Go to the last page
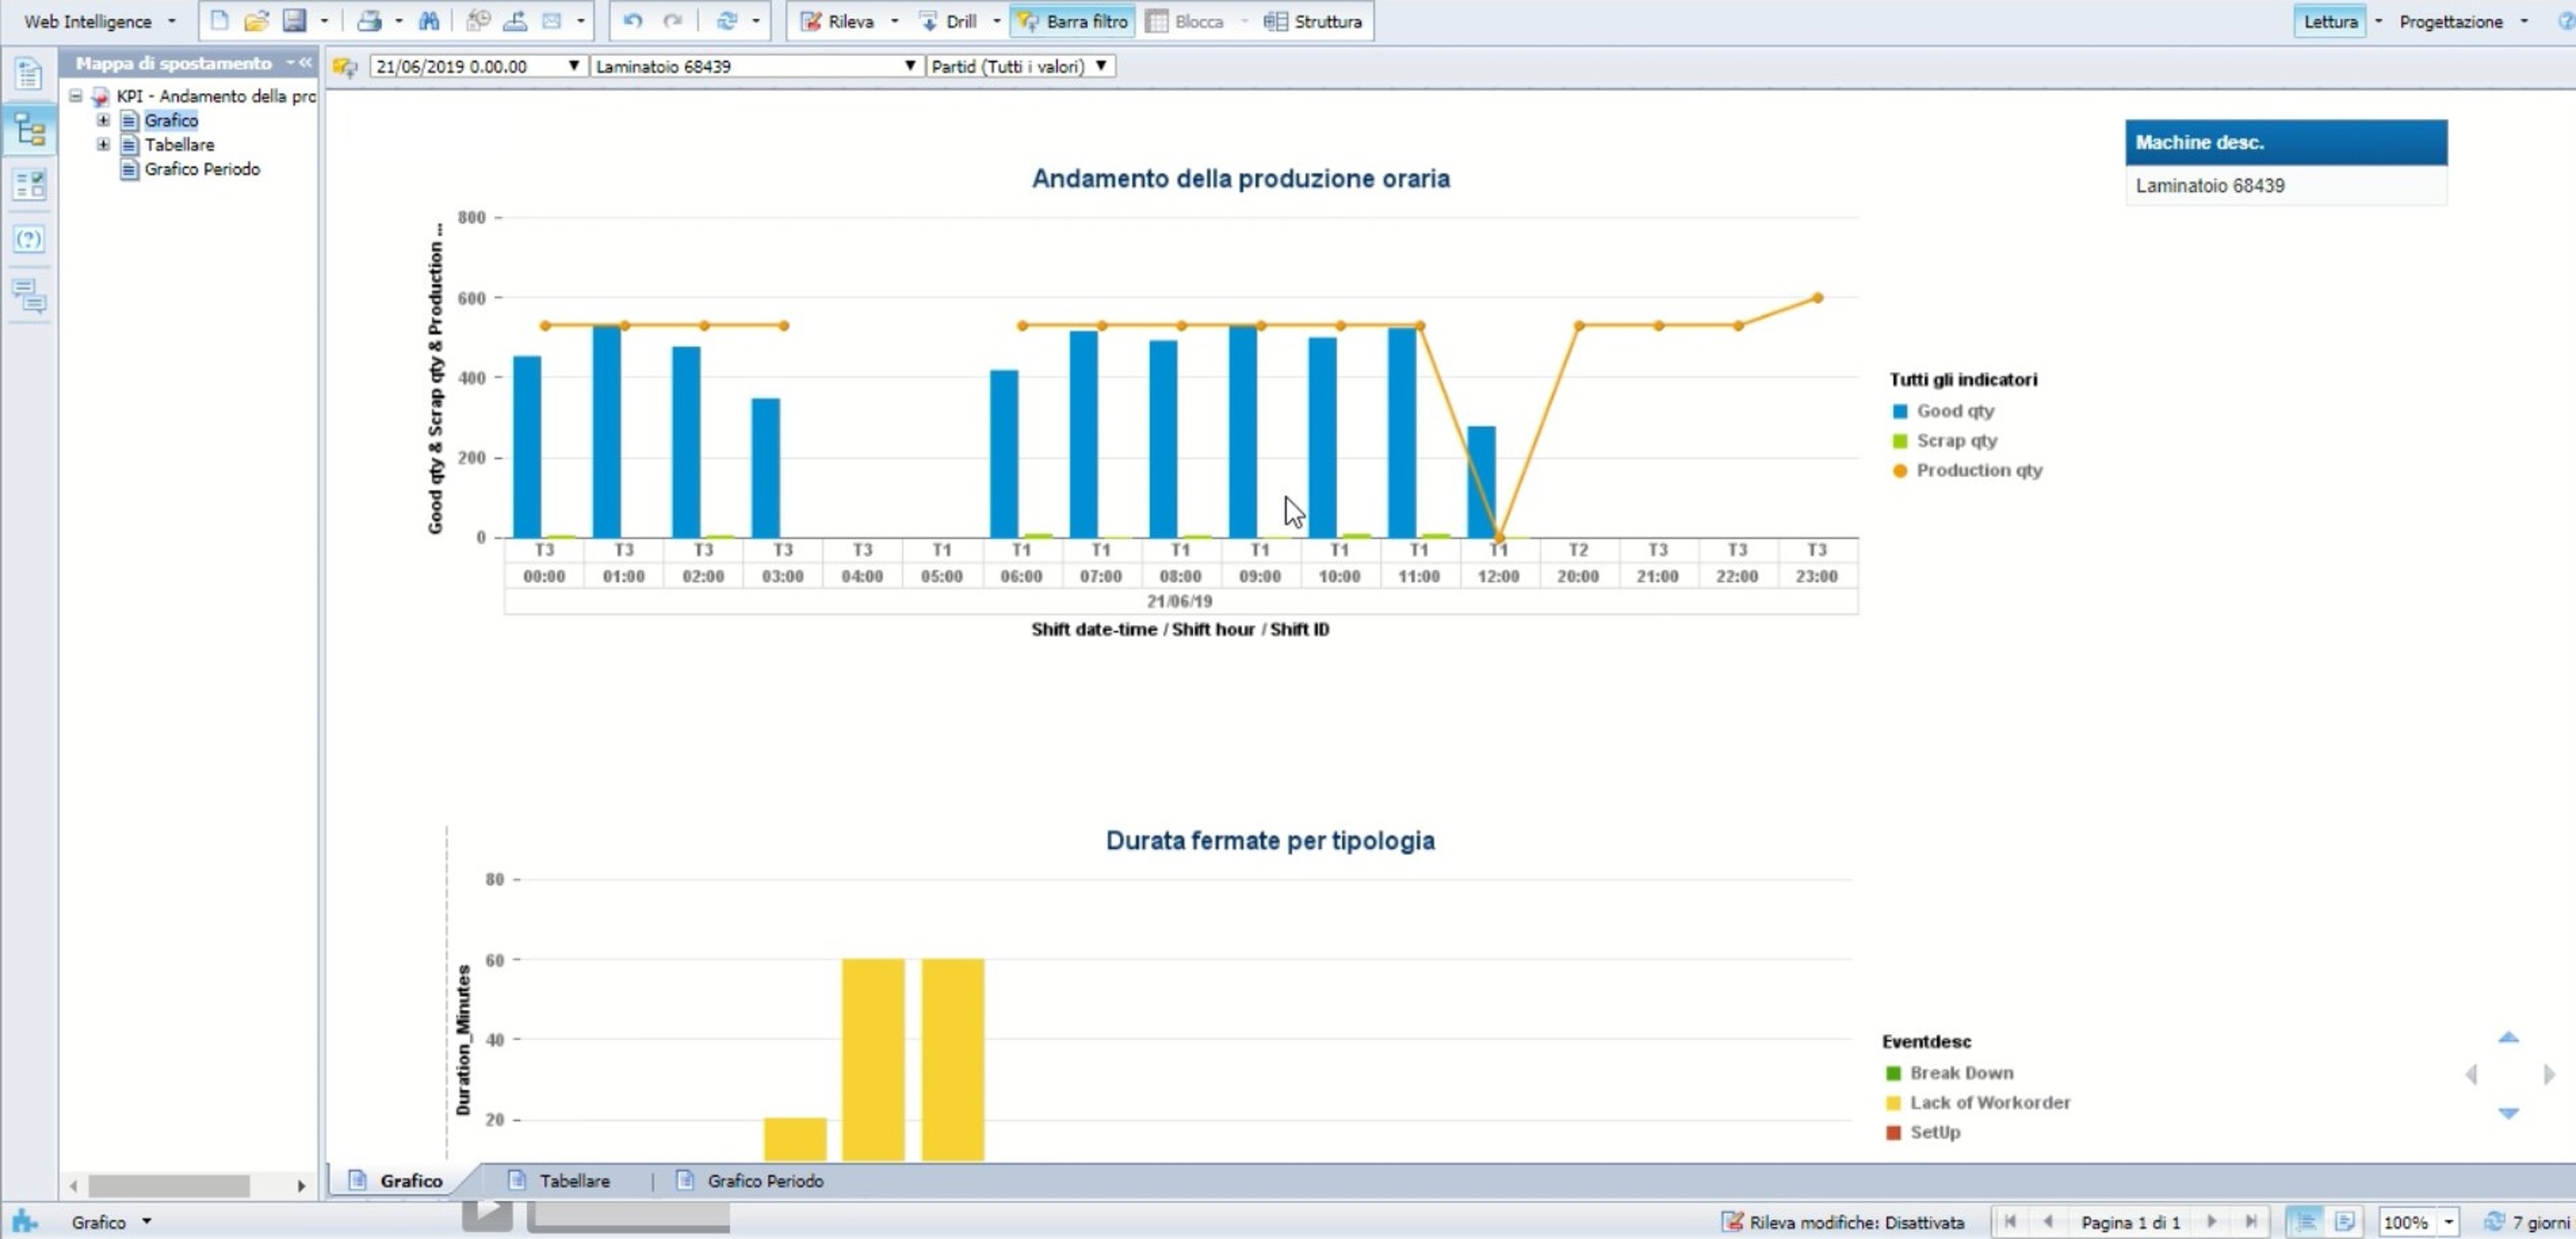 pyautogui.click(x=2251, y=1222)
